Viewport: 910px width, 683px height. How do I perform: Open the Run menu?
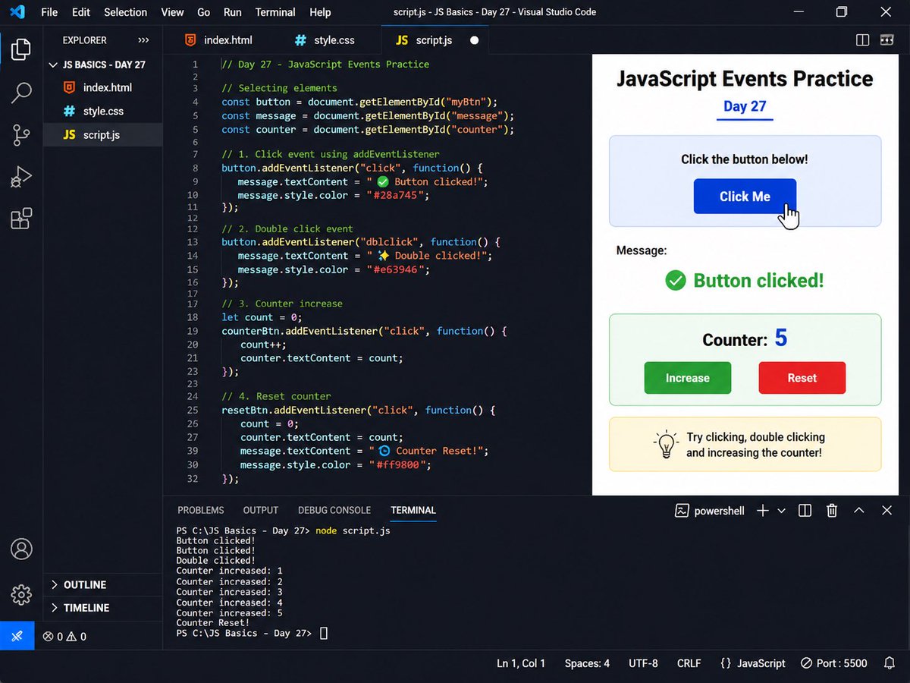[233, 12]
